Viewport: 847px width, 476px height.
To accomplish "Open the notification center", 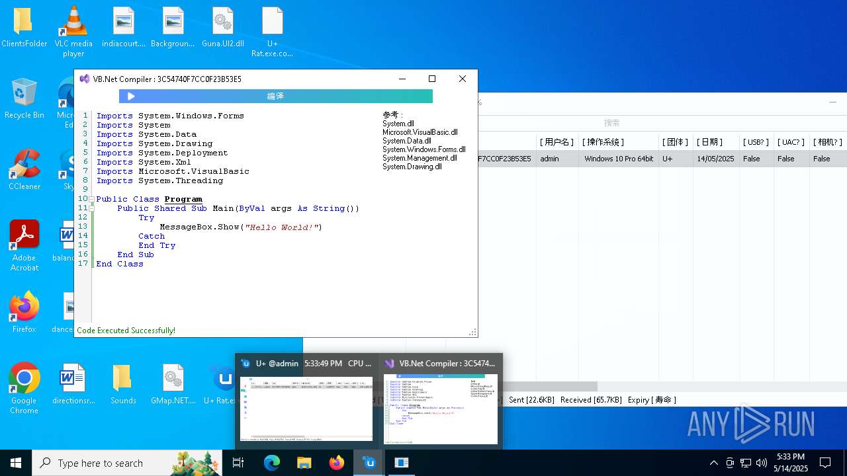I will [x=825, y=463].
